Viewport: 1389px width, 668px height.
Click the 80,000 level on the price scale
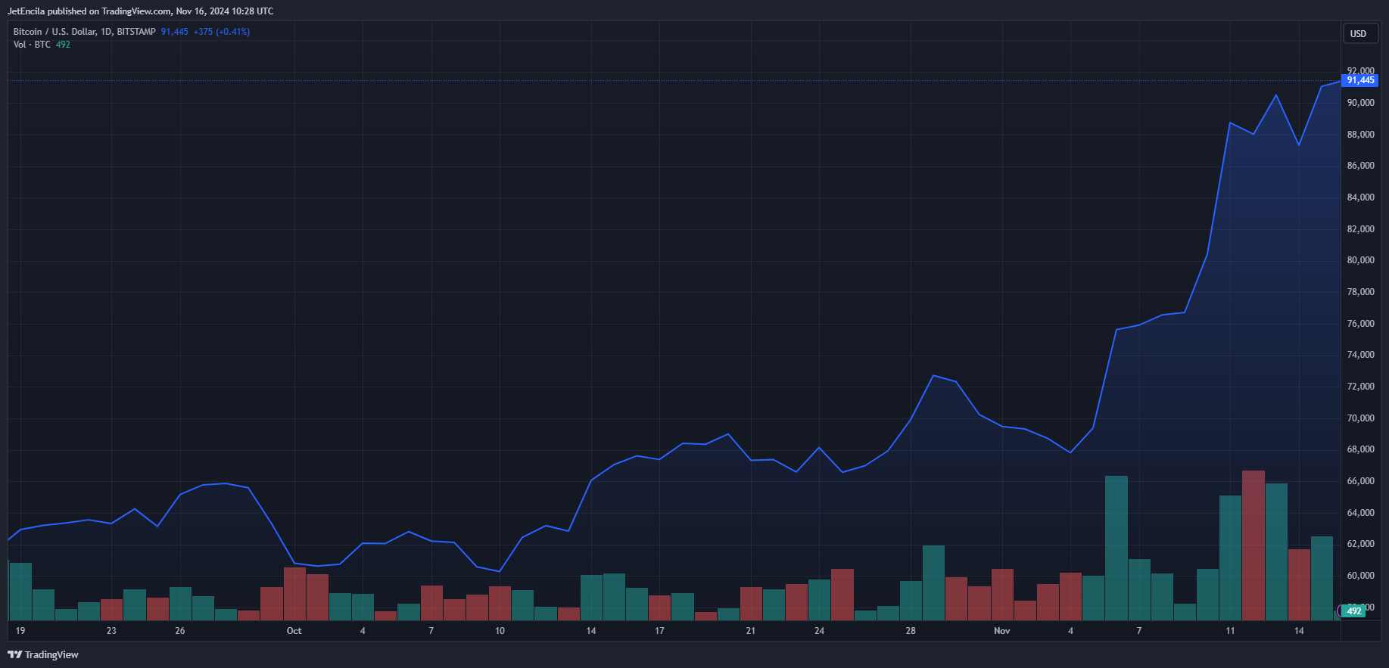coord(1360,260)
